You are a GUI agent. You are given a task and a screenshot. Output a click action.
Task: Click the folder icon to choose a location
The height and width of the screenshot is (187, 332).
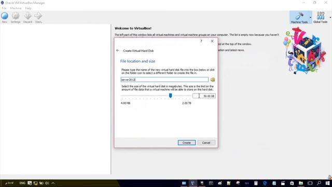[x=213, y=79]
